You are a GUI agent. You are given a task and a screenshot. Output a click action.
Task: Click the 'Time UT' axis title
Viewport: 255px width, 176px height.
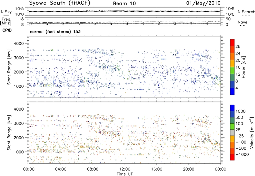click(125, 174)
